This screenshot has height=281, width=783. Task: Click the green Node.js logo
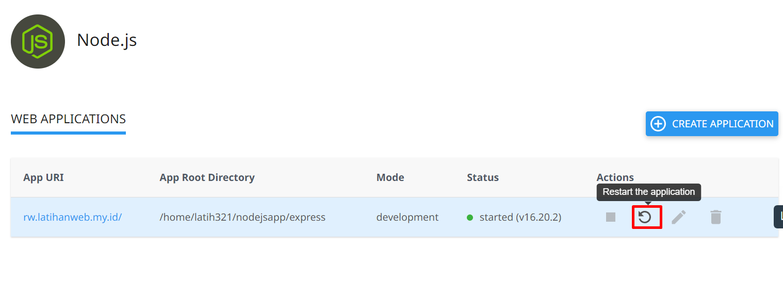(38, 42)
